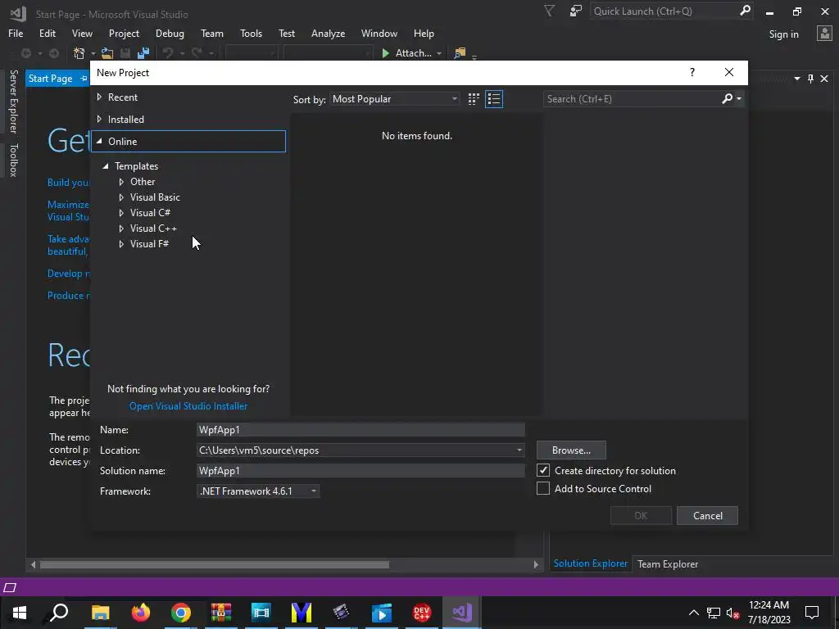The height and width of the screenshot is (629, 839).
Task: Expand the Other templates node
Action: pos(121,182)
